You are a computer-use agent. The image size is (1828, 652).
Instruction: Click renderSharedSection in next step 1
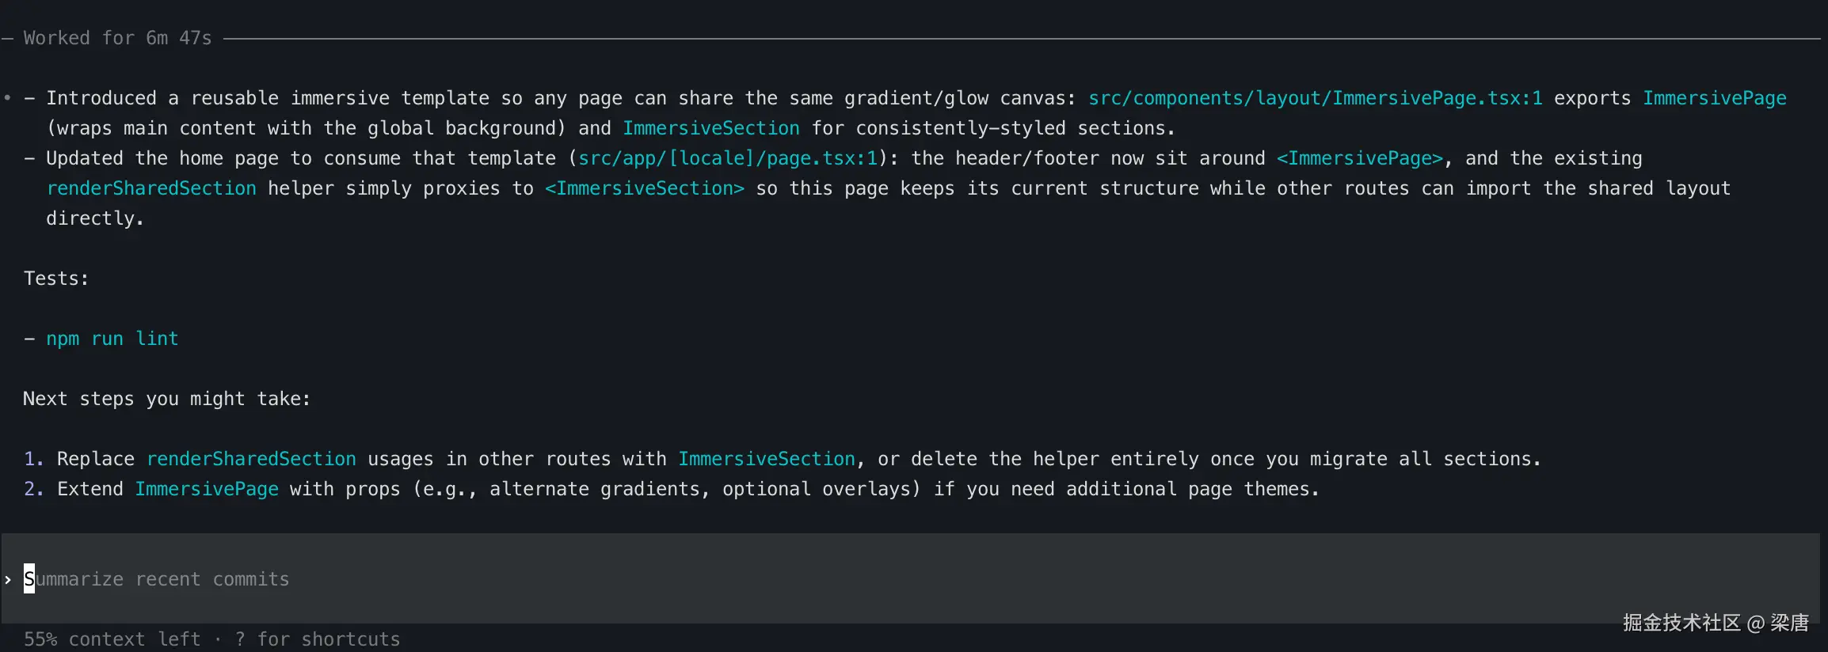click(x=251, y=459)
